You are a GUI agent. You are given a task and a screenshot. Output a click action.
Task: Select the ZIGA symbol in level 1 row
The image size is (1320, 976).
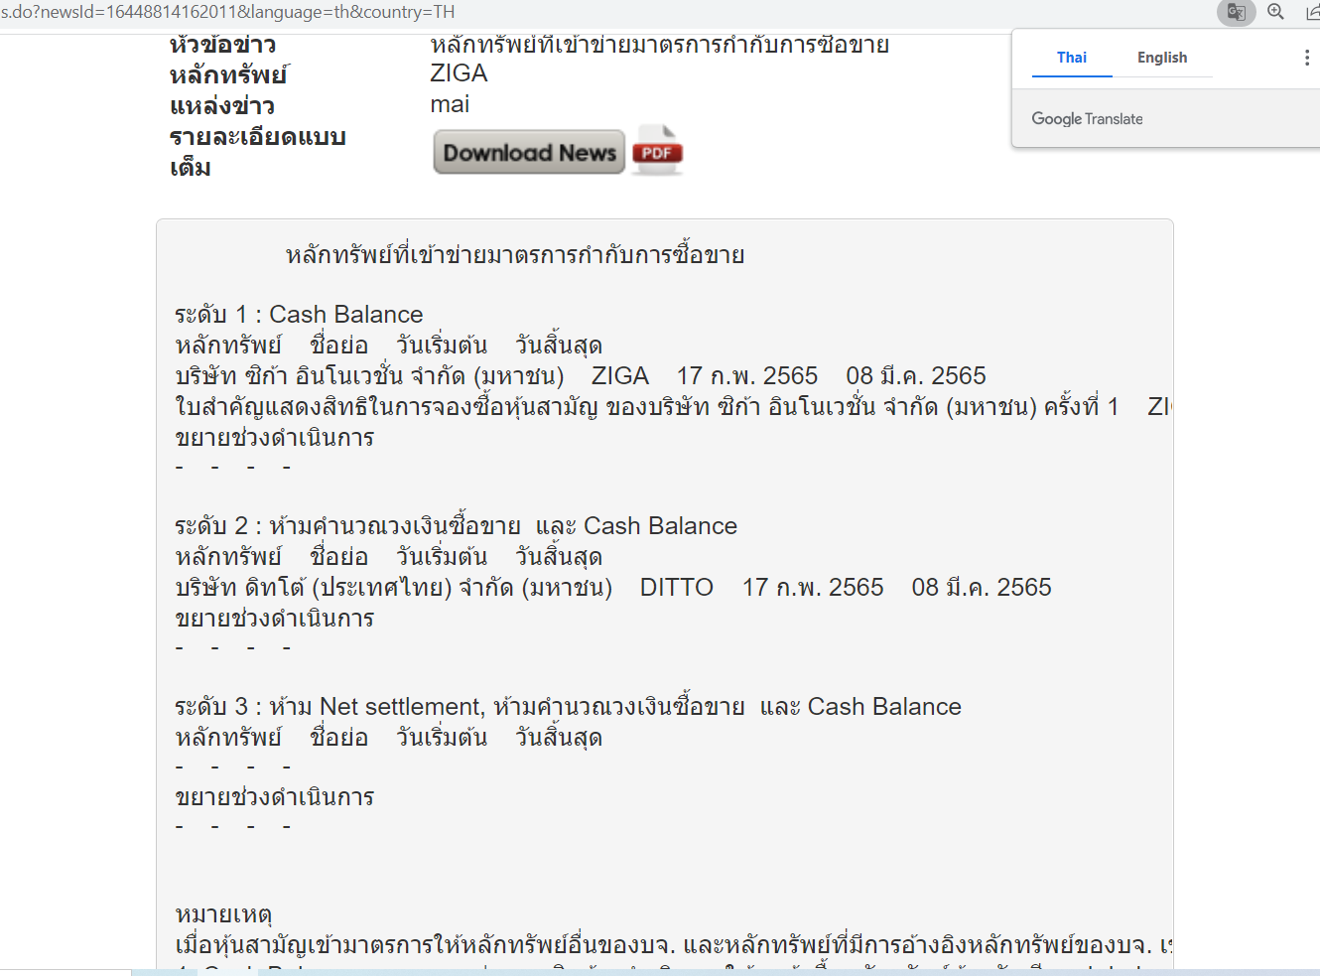pyautogui.click(x=620, y=376)
